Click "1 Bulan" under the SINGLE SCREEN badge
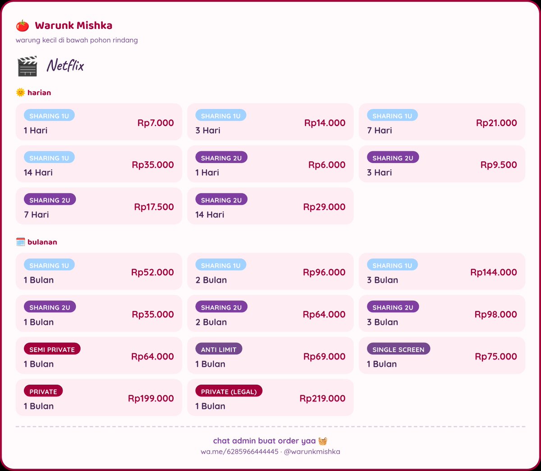The image size is (541, 471). [382, 364]
